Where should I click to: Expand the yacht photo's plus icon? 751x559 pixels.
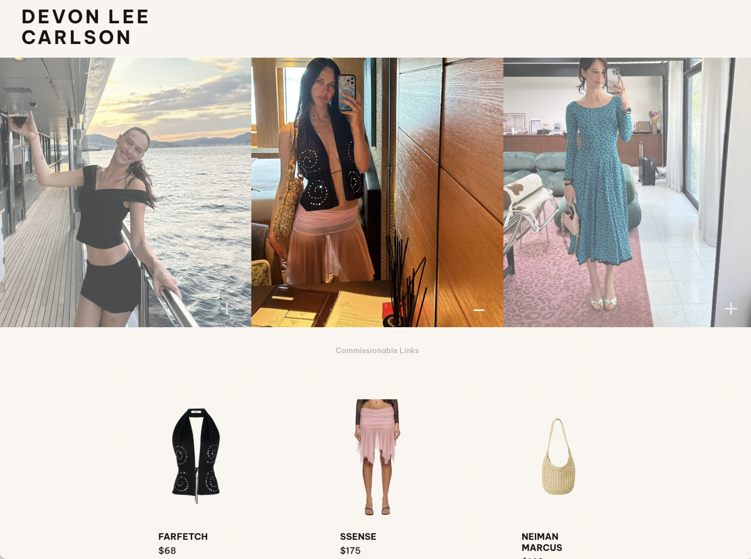tap(227, 309)
